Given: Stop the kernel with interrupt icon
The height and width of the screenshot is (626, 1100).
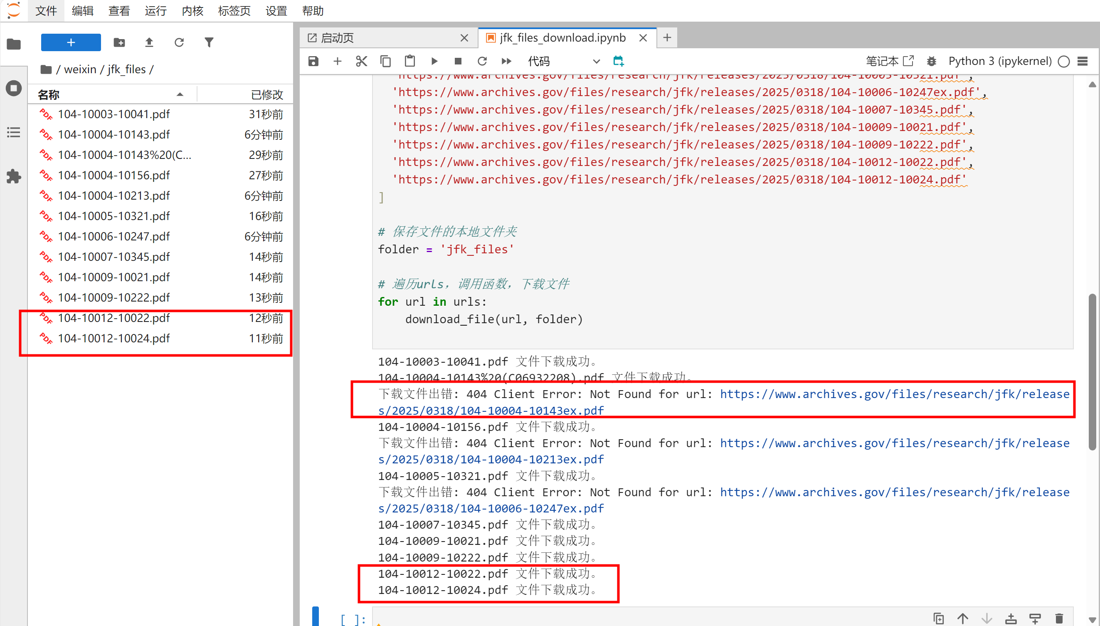Looking at the screenshot, I should (x=458, y=62).
